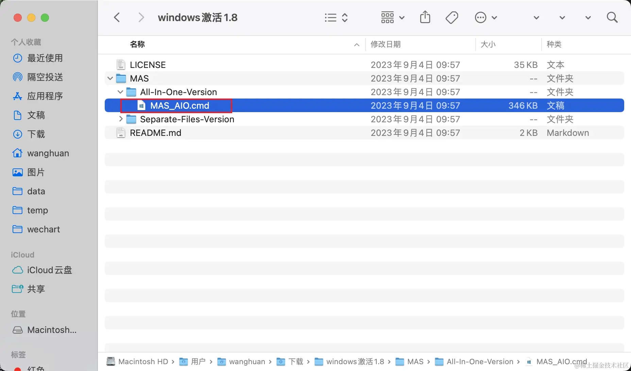Open 文稿 documents in sidebar

[36, 115]
